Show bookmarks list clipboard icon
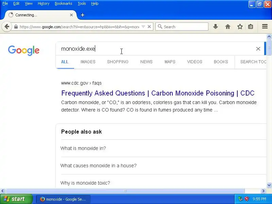The height and width of the screenshot is (204, 272). pos(251,27)
